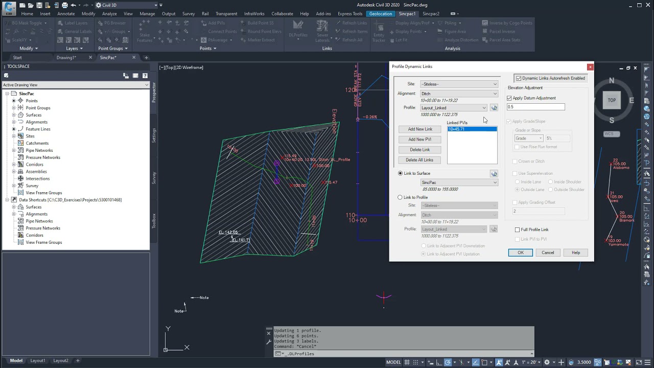Click the Stake Features ribbon icon

[145, 31]
